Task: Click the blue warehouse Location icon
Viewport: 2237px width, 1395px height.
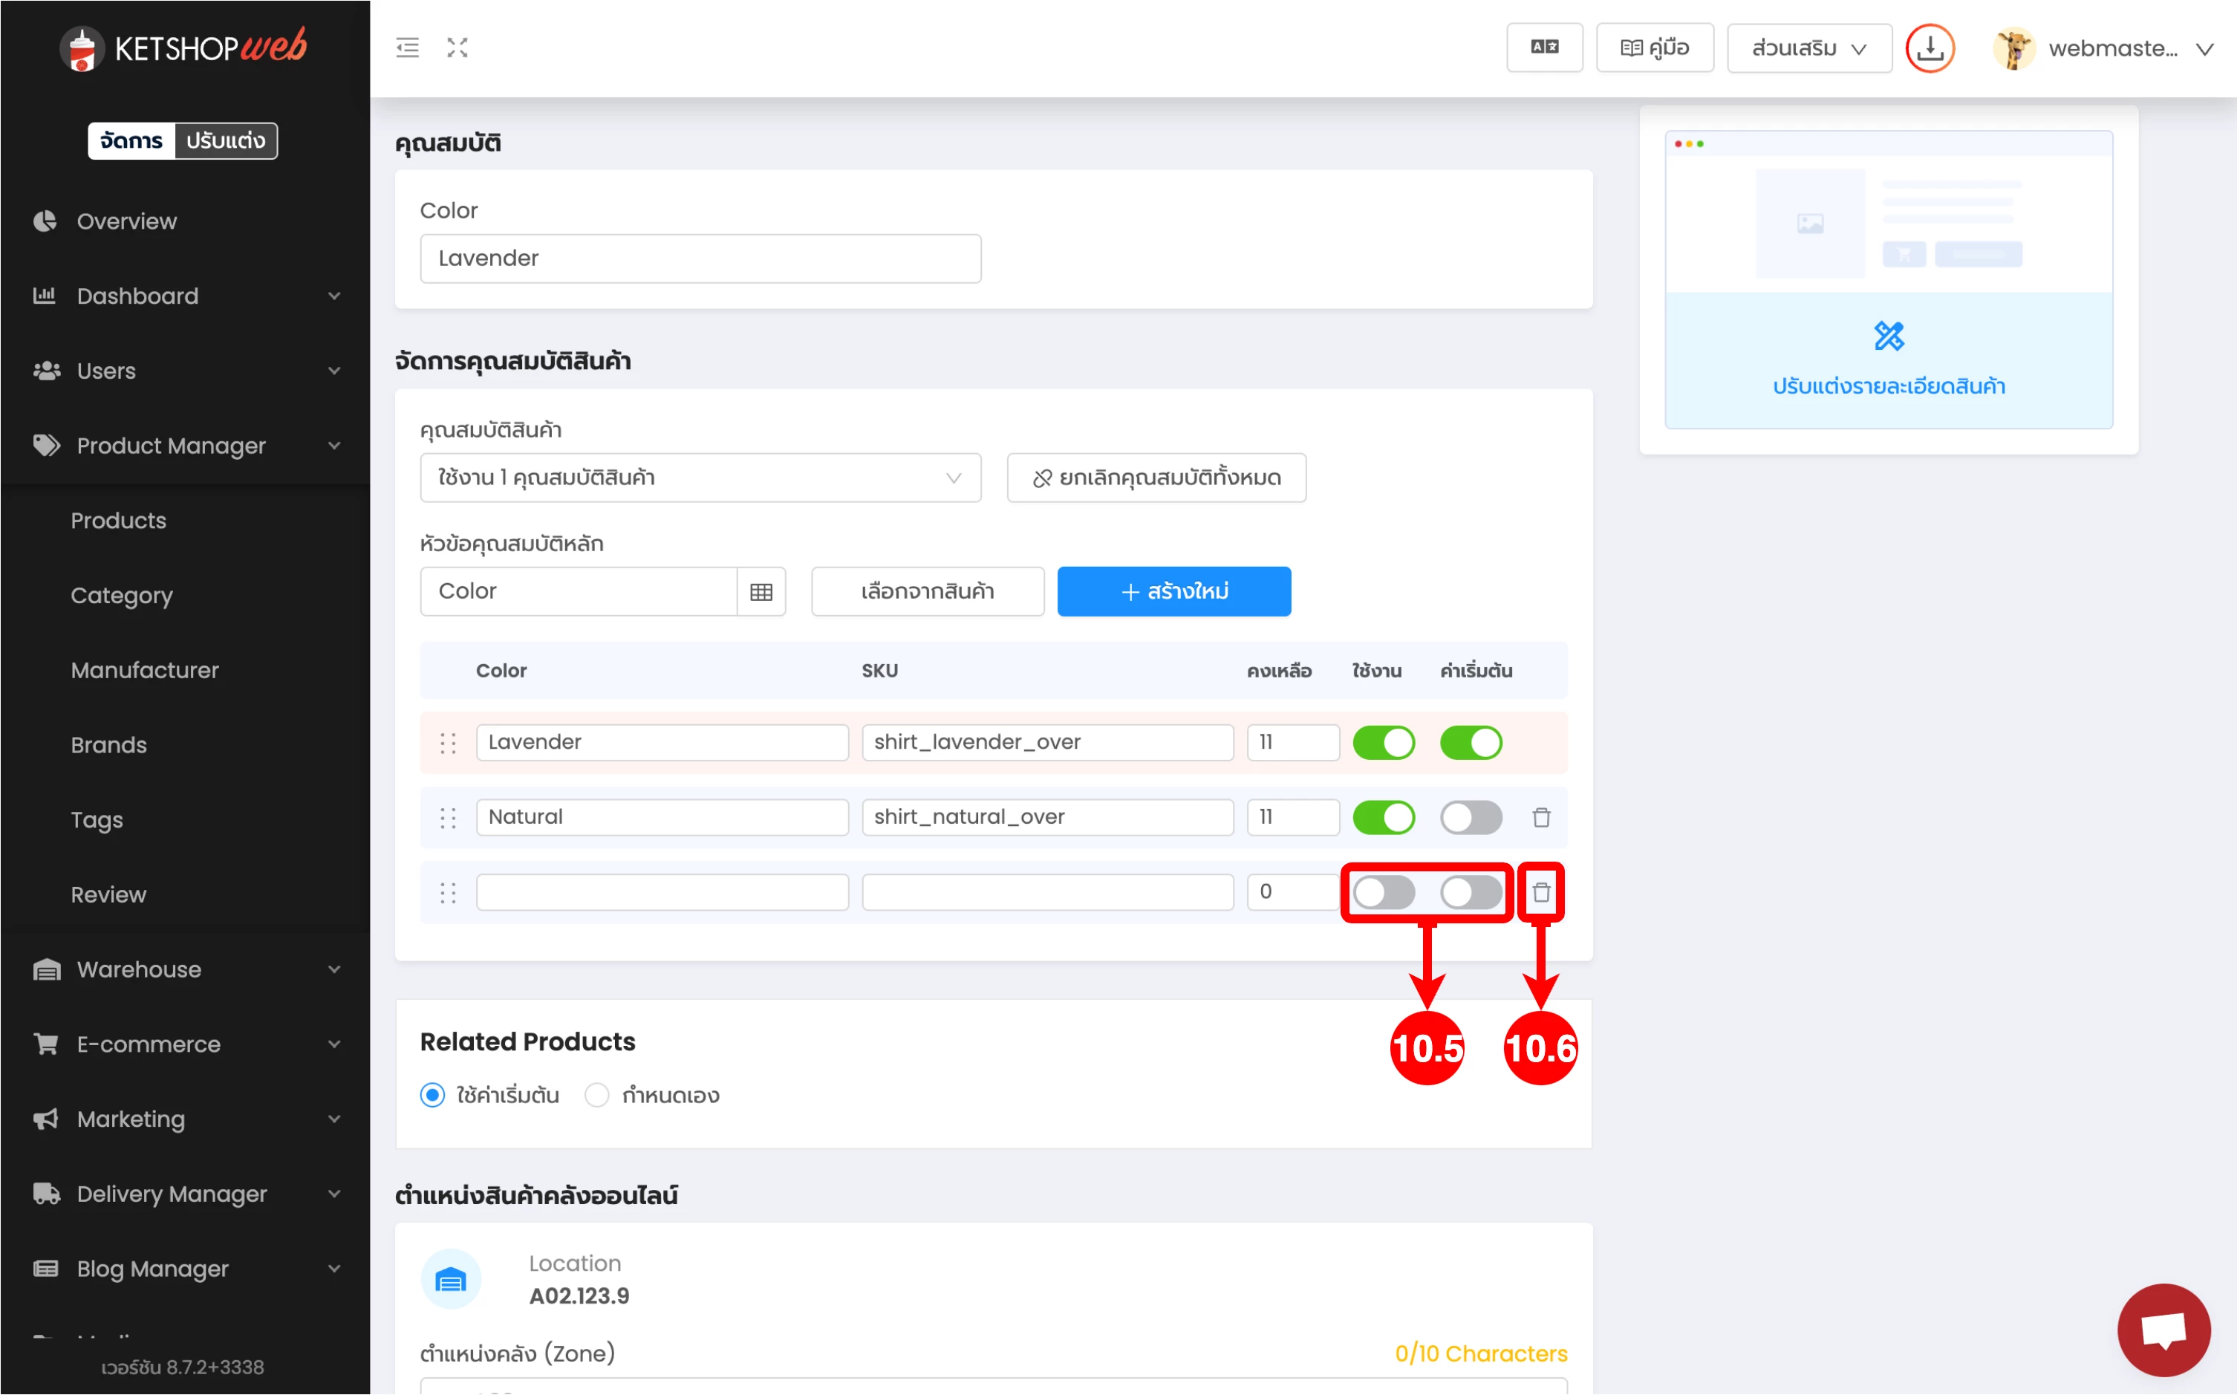Action: pyautogui.click(x=450, y=1280)
